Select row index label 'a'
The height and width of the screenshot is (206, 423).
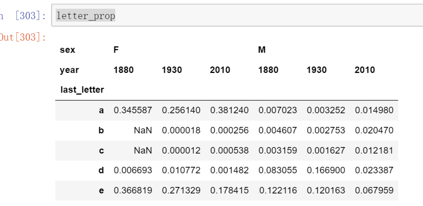pos(101,110)
